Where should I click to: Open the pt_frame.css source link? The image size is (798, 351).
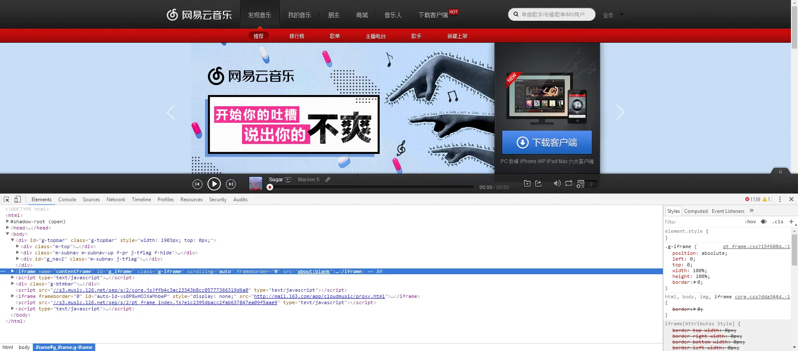[756, 246]
